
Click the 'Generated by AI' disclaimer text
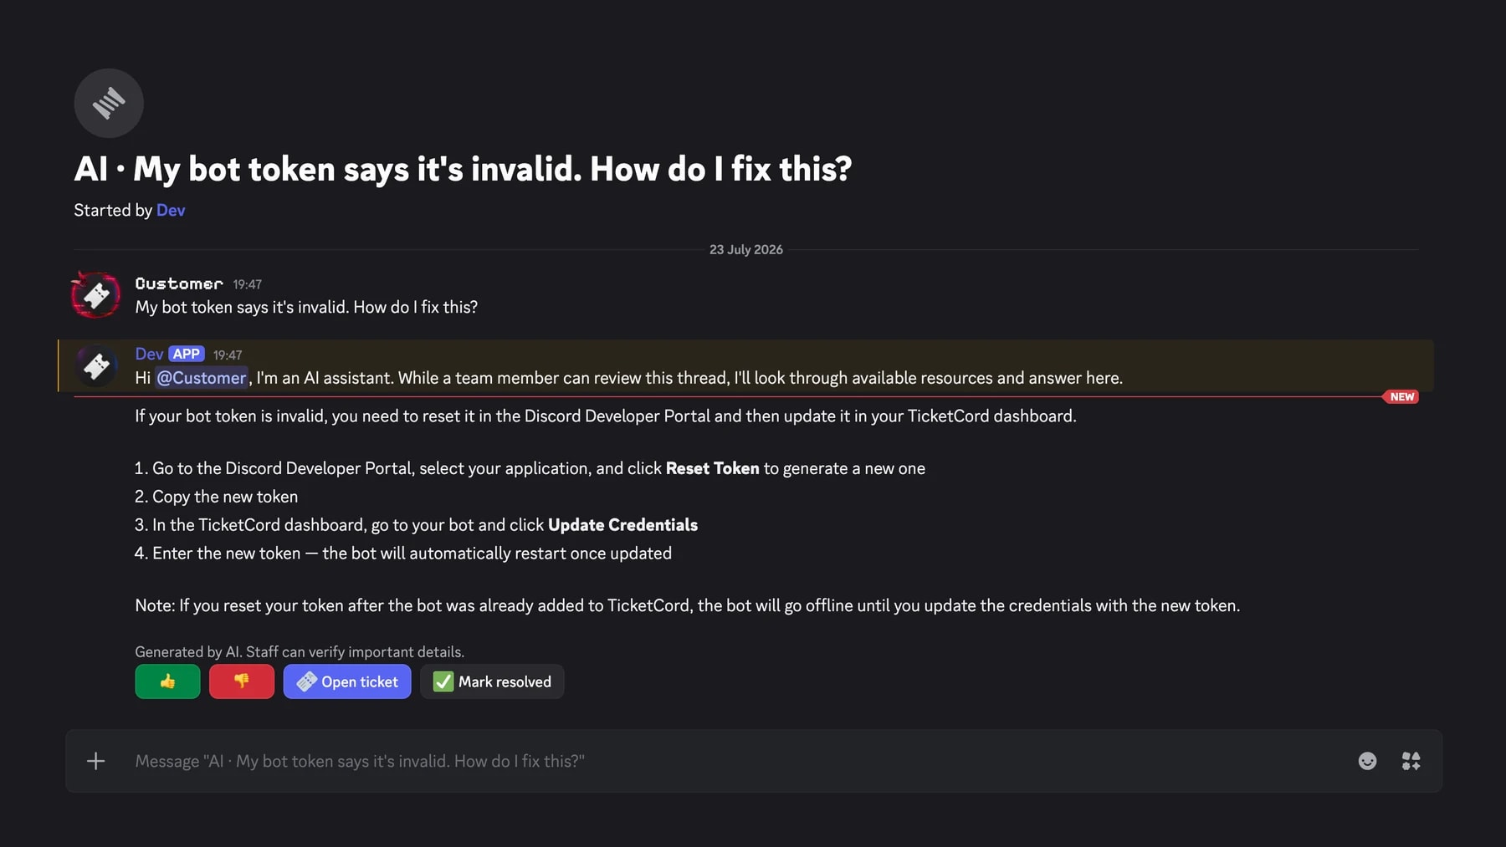coord(300,651)
